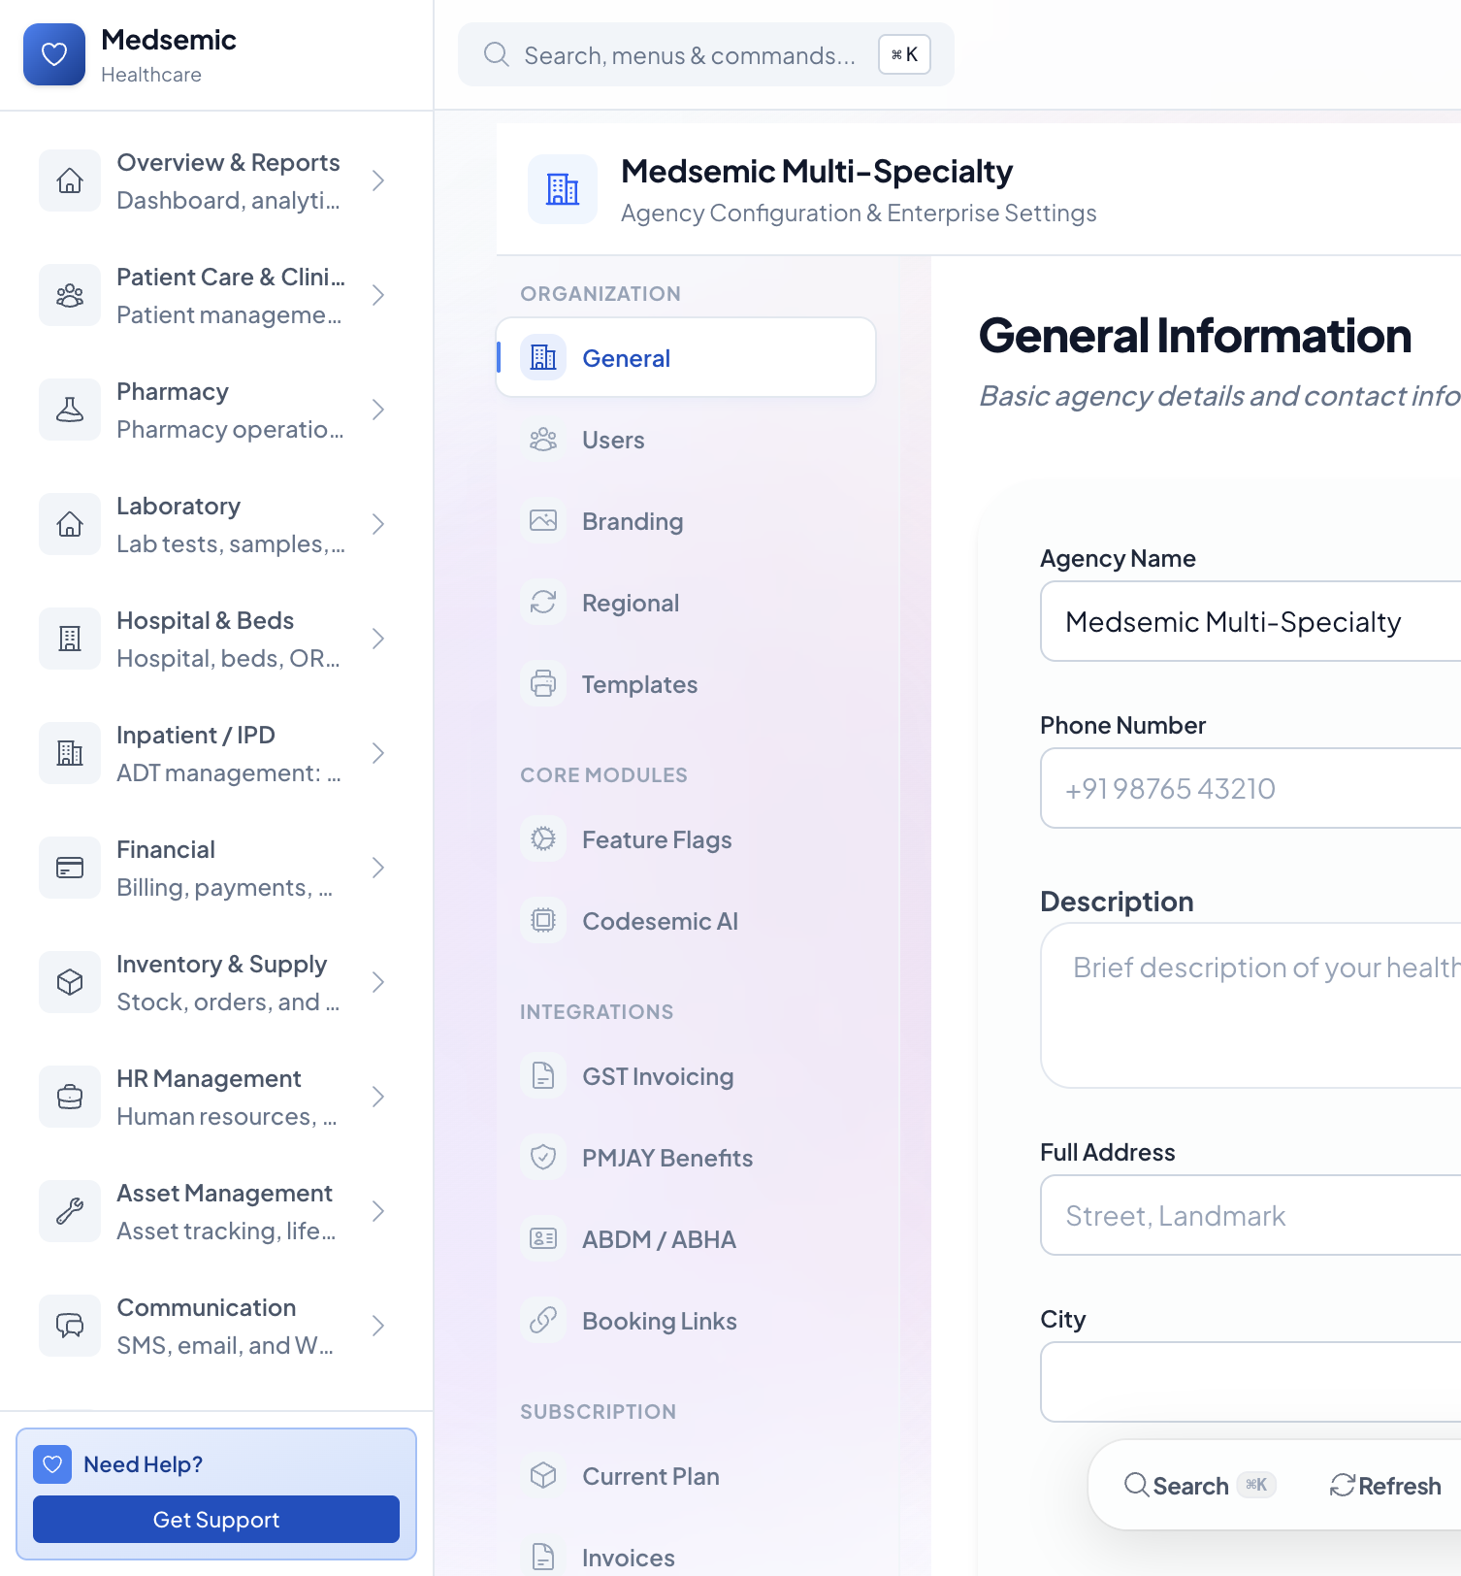Click the Pharmacy flask icon
Image resolution: width=1461 pixels, height=1576 pixels.
tap(70, 410)
